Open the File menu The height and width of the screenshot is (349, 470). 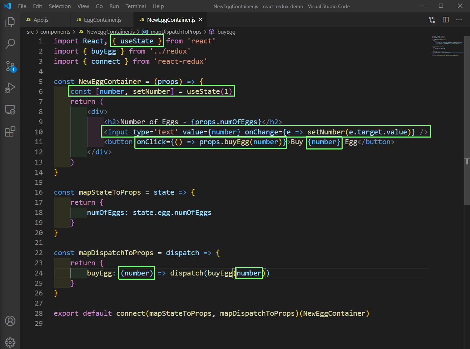(x=22, y=6)
